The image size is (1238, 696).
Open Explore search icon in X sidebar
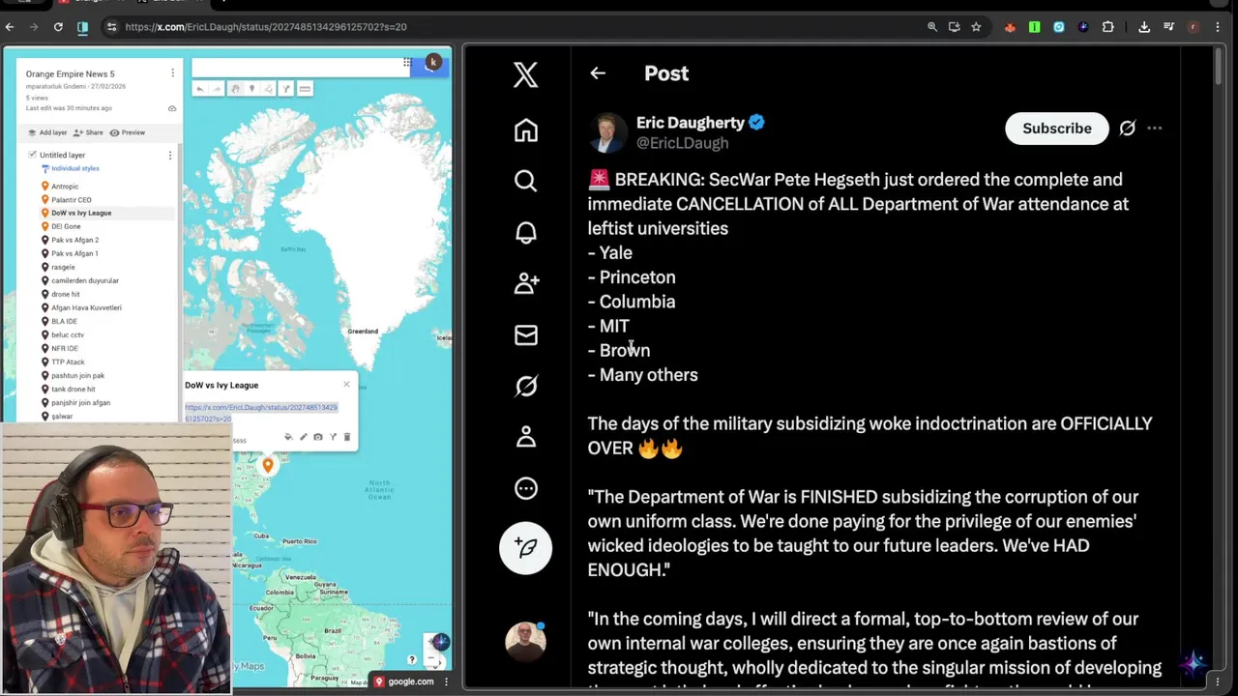coord(525,181)
